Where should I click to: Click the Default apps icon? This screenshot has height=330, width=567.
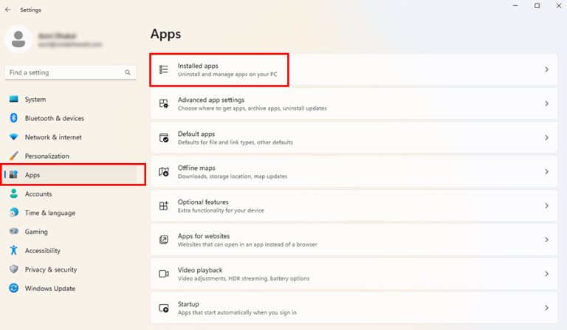coord(164,137)
